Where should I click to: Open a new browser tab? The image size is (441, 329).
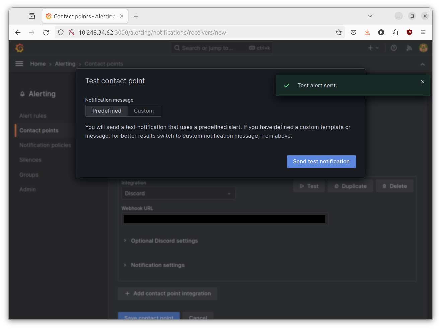click(x=136, y=16)
